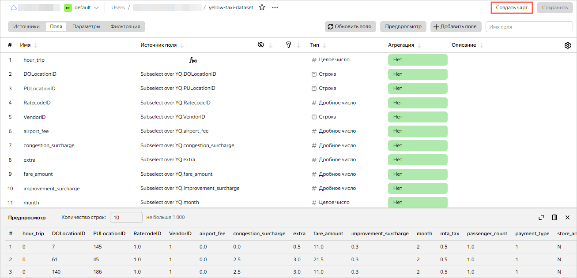Switch preview panel to side layout
The width and height of the screenshot is (577, 278).
coord(554,217)
